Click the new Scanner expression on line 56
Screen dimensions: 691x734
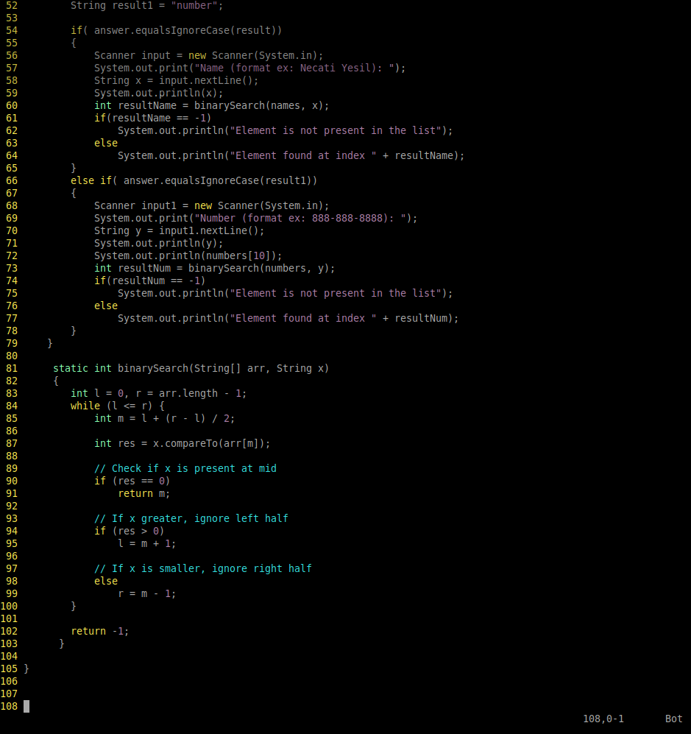[235, 55]
